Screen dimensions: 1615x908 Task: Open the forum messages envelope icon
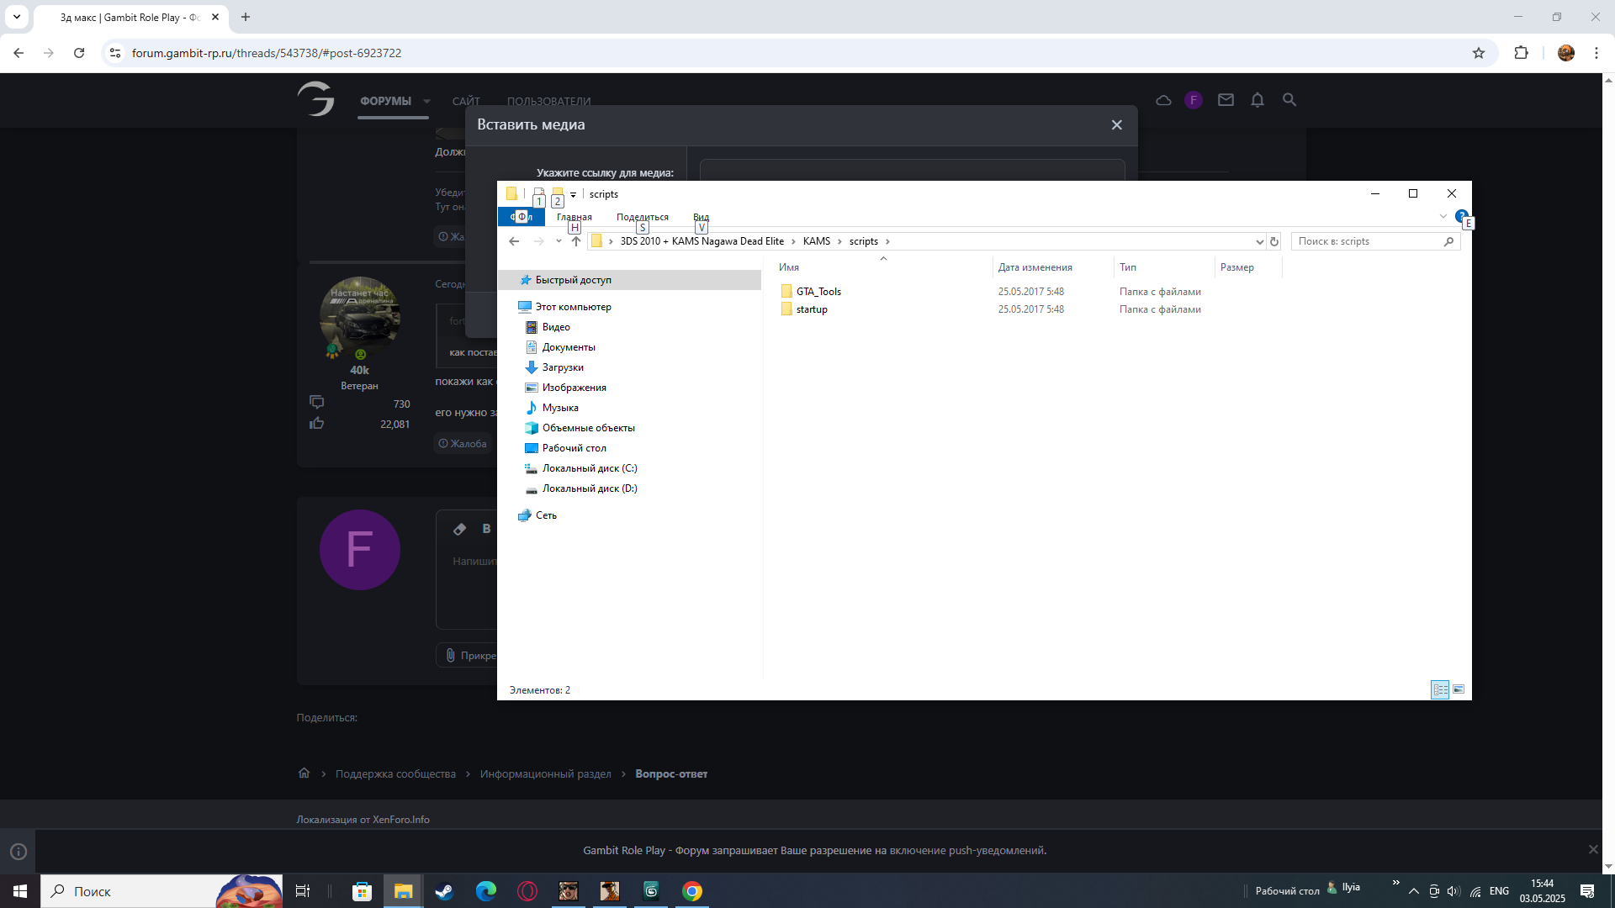[x=1226, y=100]
